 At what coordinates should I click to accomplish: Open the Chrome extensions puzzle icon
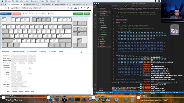click(82, 8)
